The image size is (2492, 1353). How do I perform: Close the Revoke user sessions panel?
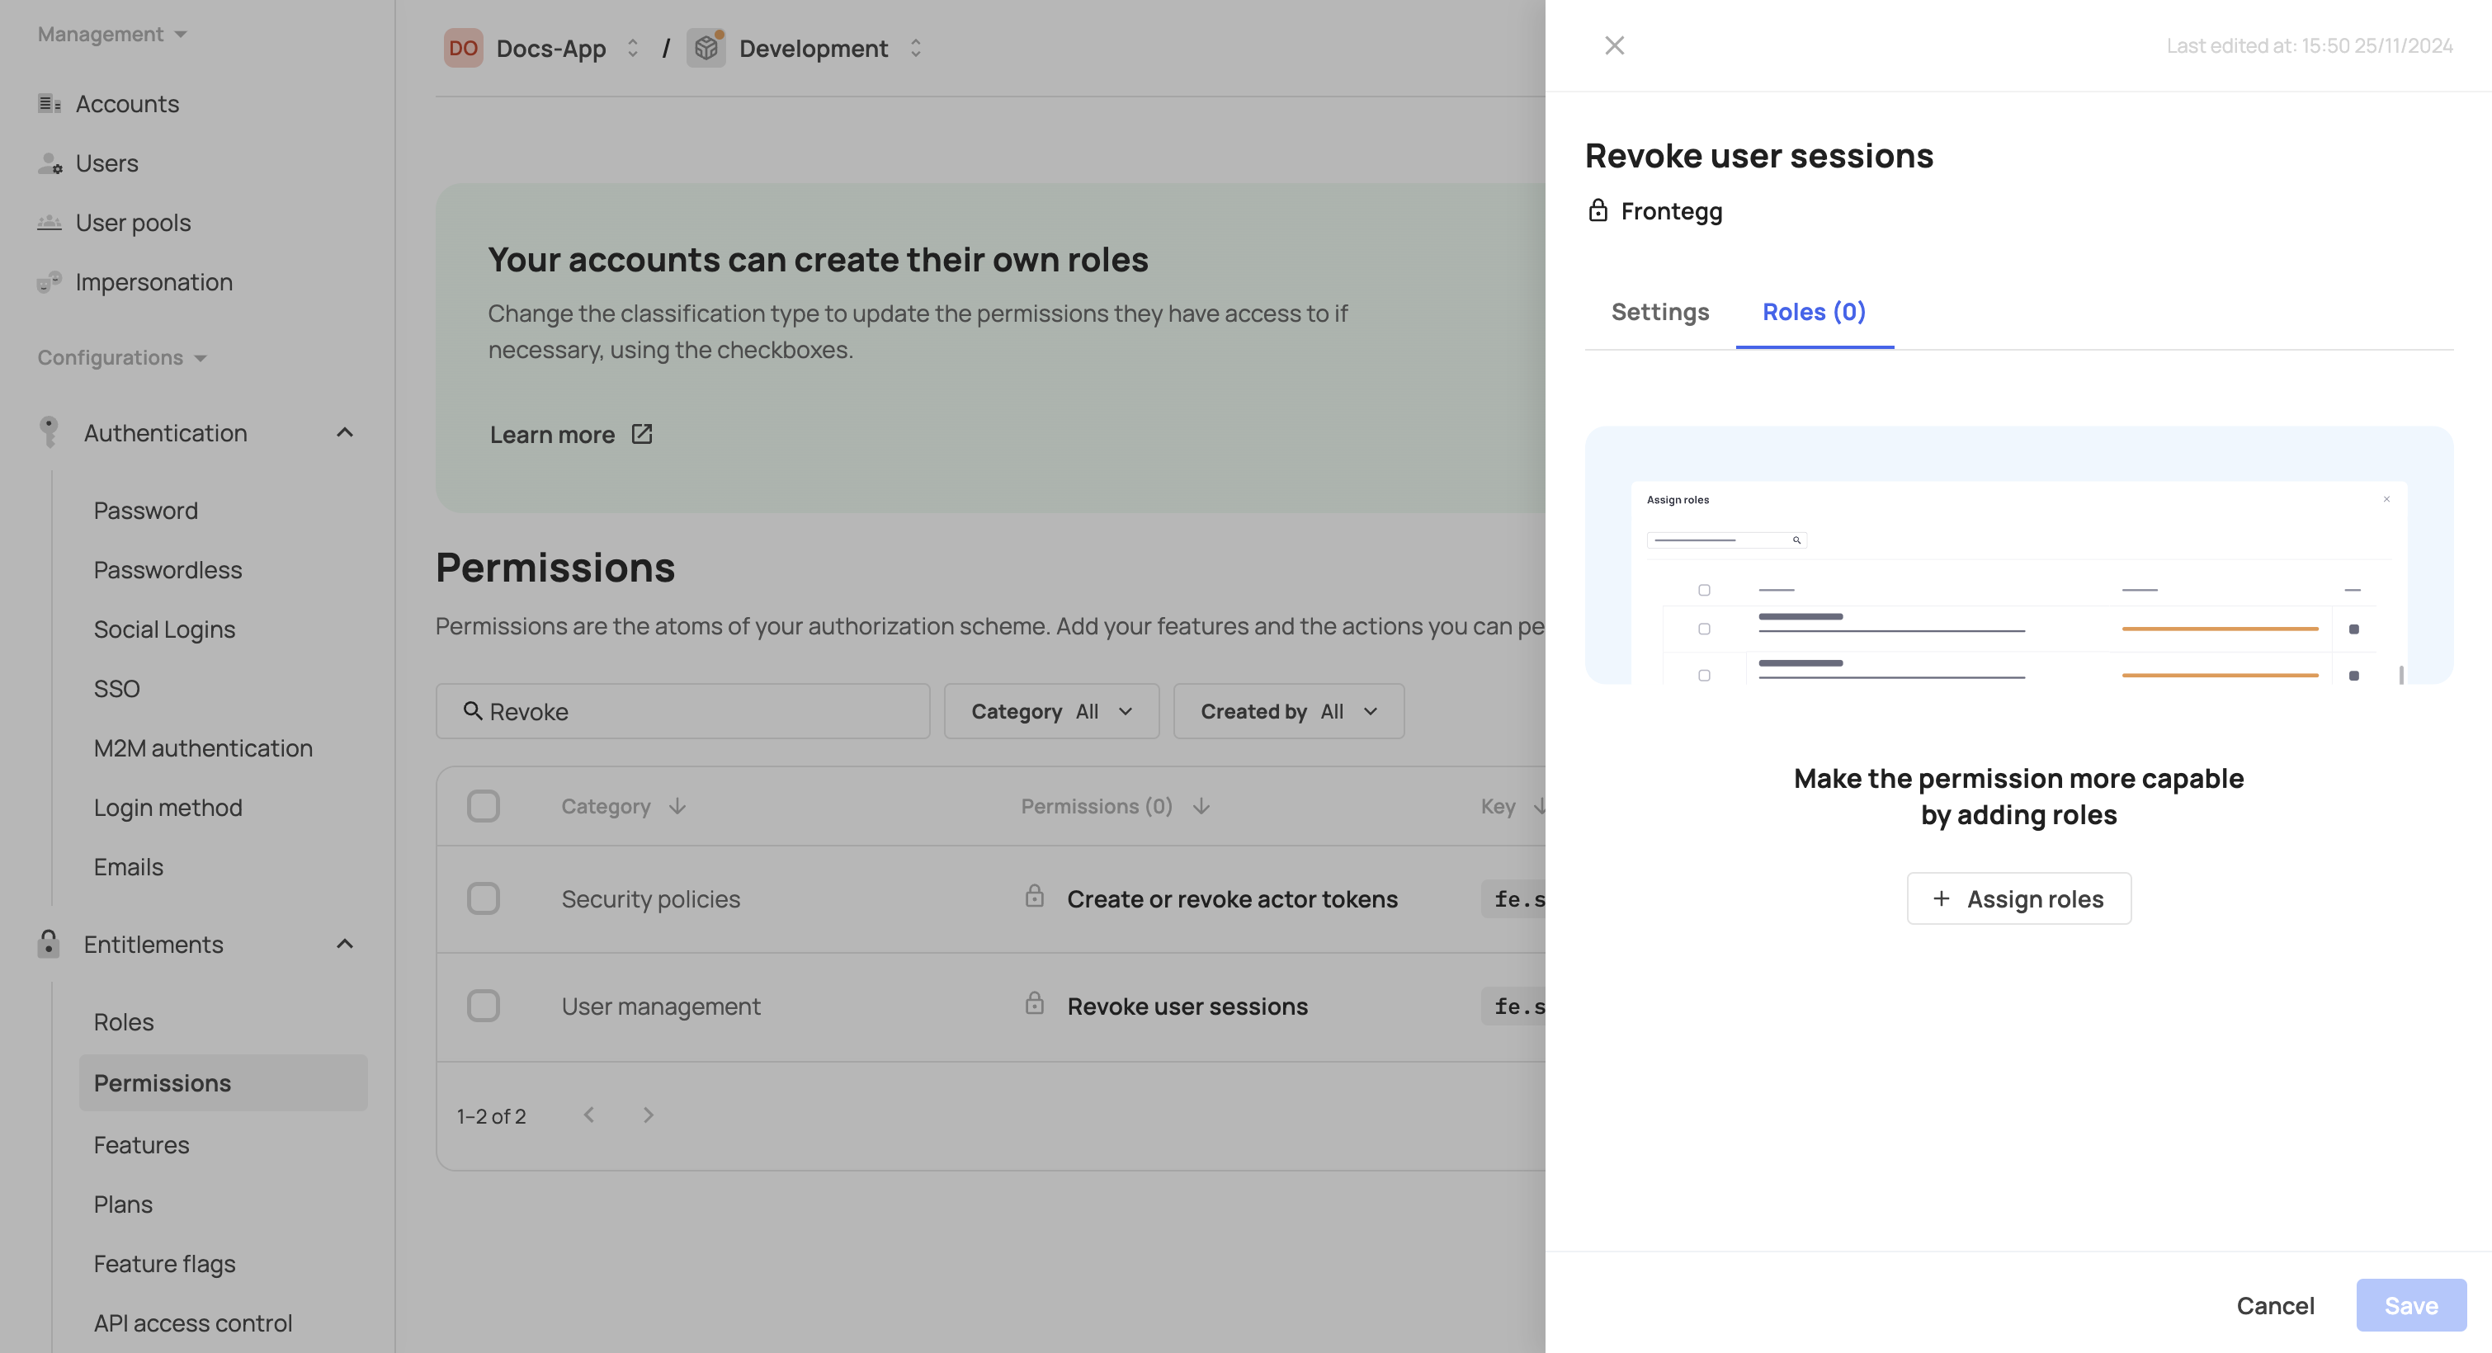[x=1613, y=45]
